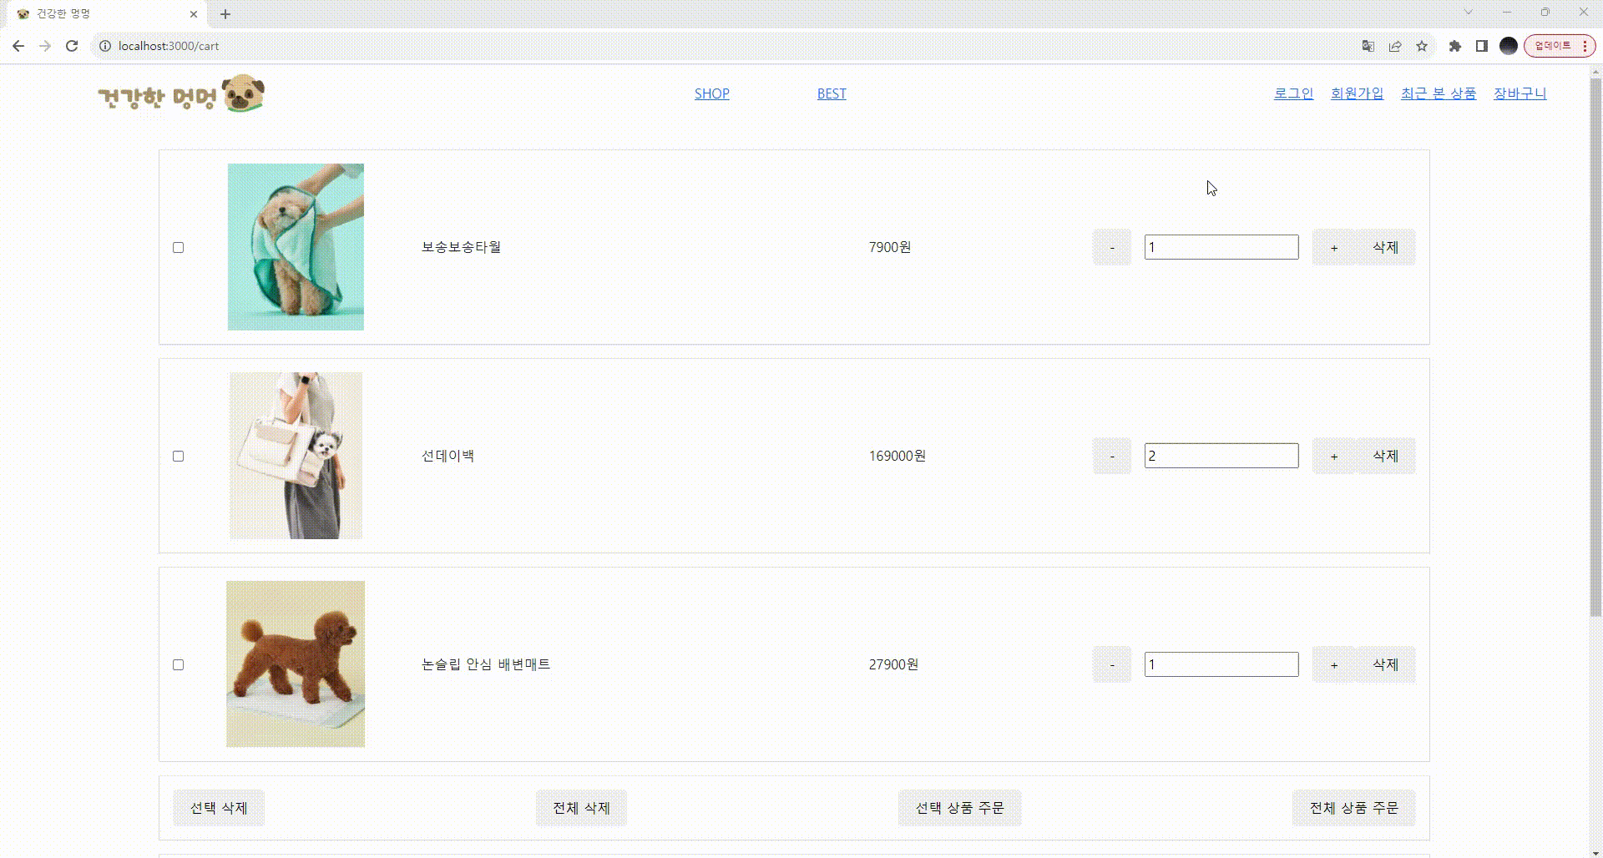Viewport: 1603px width, 858px height.
Task: Click the 논슬립 안심 배변매트 product image
Action: click(x=296, y=664)
